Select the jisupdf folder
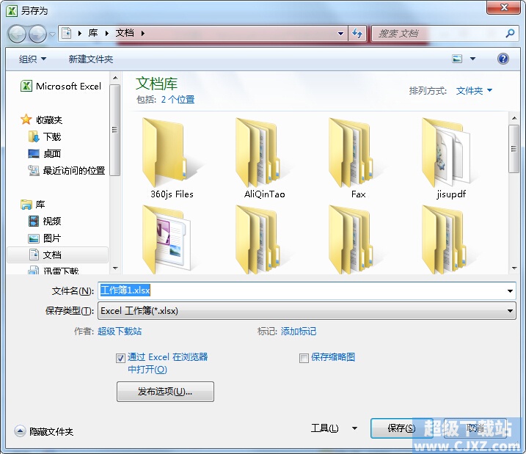The width and height of the screenshot is (526, 454). click(451, 158)
